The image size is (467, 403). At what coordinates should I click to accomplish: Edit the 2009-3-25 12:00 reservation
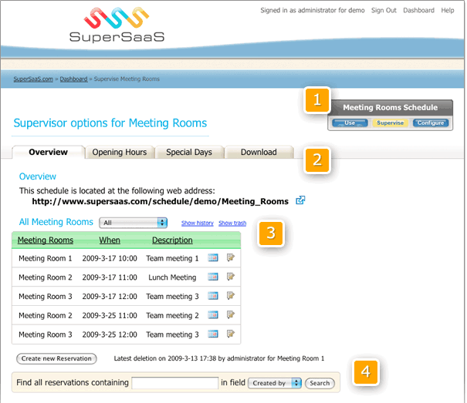pyautogui.click(x=231, y=334)
